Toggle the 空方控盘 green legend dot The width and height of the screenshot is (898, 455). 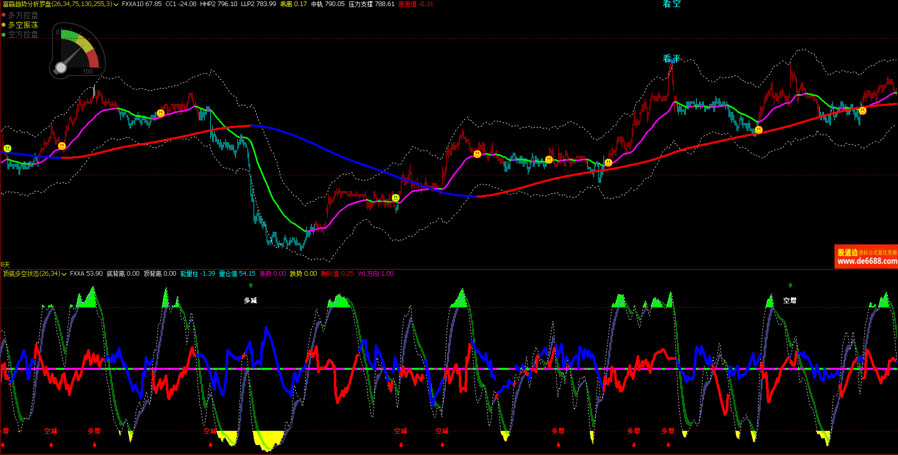(4, 34)
